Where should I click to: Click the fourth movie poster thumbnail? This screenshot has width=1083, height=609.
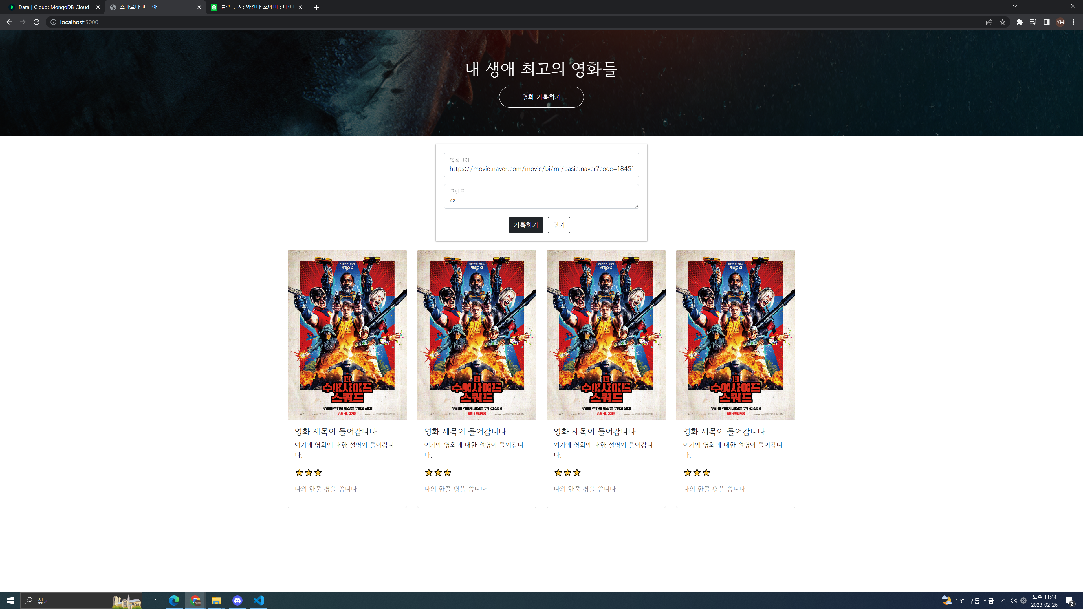pos(736,335)
